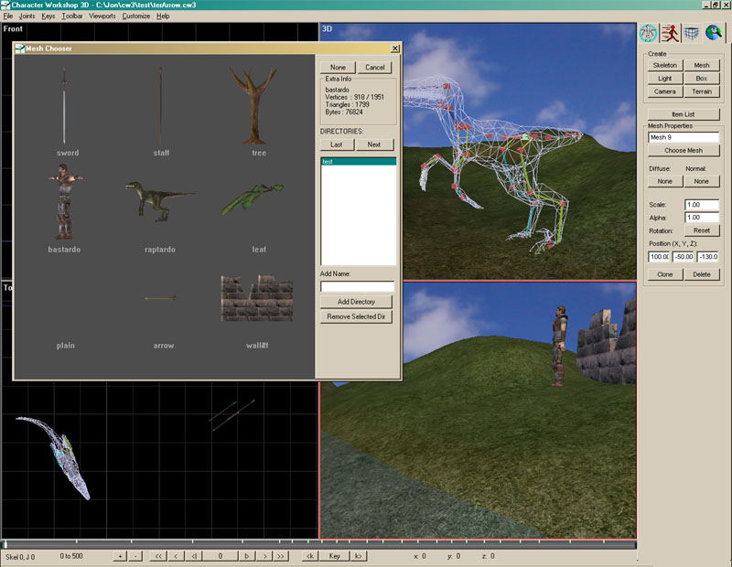
Task: Switch to the running figure animation tab
Action: (x=670, y=34)
